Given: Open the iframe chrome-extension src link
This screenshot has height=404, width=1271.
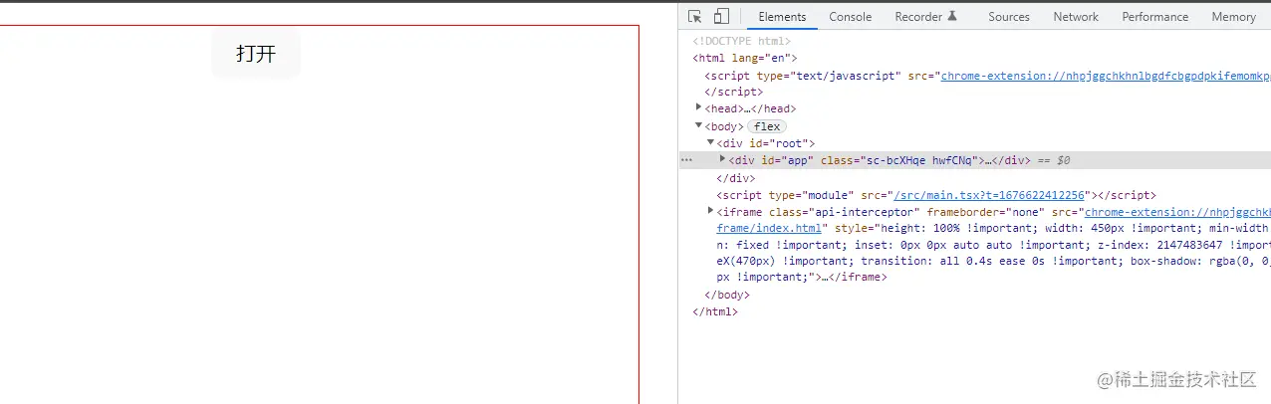Looking at the screenshot, I should coord(1177,212).
